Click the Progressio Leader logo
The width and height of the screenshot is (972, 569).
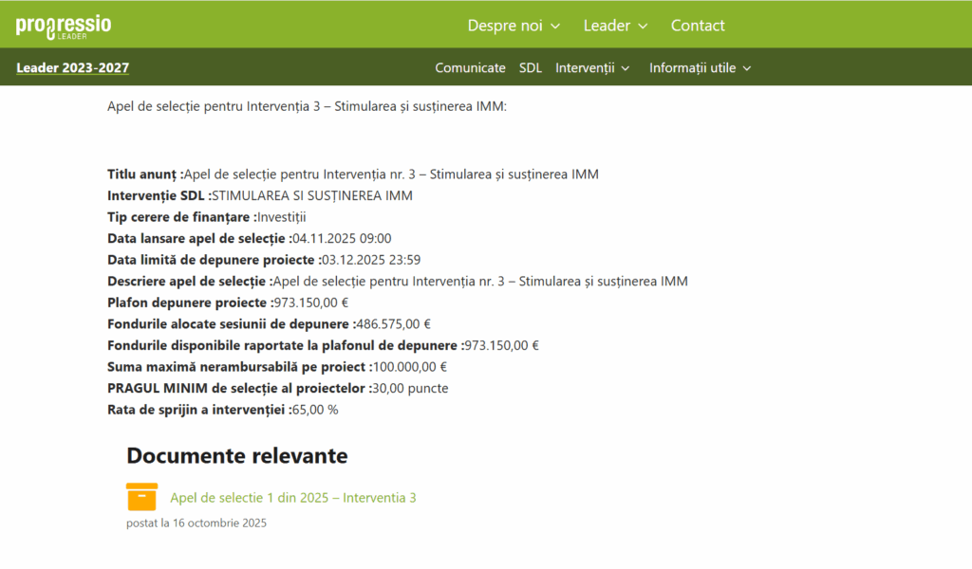click(63, 26)
